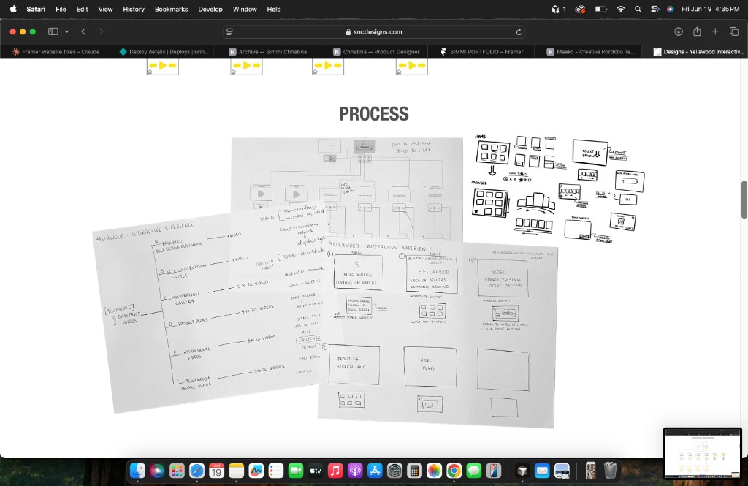Open the black ink wireframe sketches image
Screen dimensions: 748x486
(x=559, y=189)
